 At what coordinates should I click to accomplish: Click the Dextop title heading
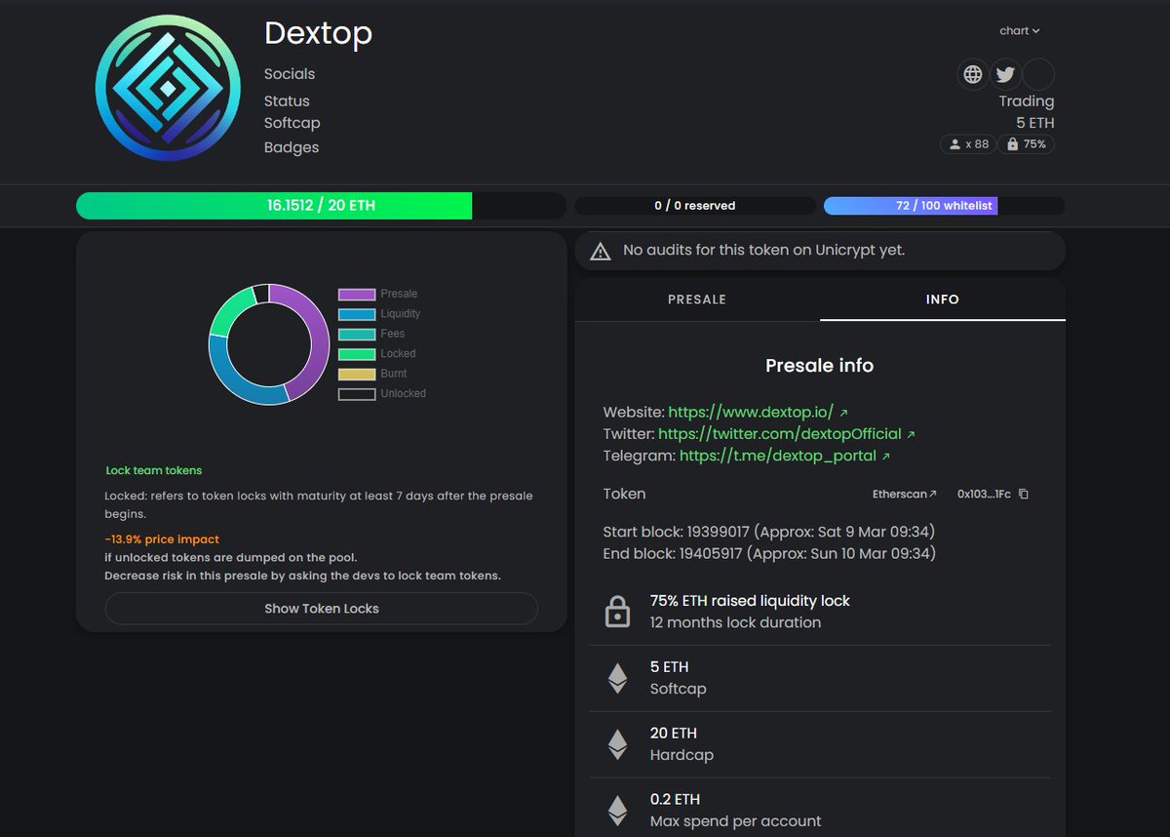(x=318, y=34)
